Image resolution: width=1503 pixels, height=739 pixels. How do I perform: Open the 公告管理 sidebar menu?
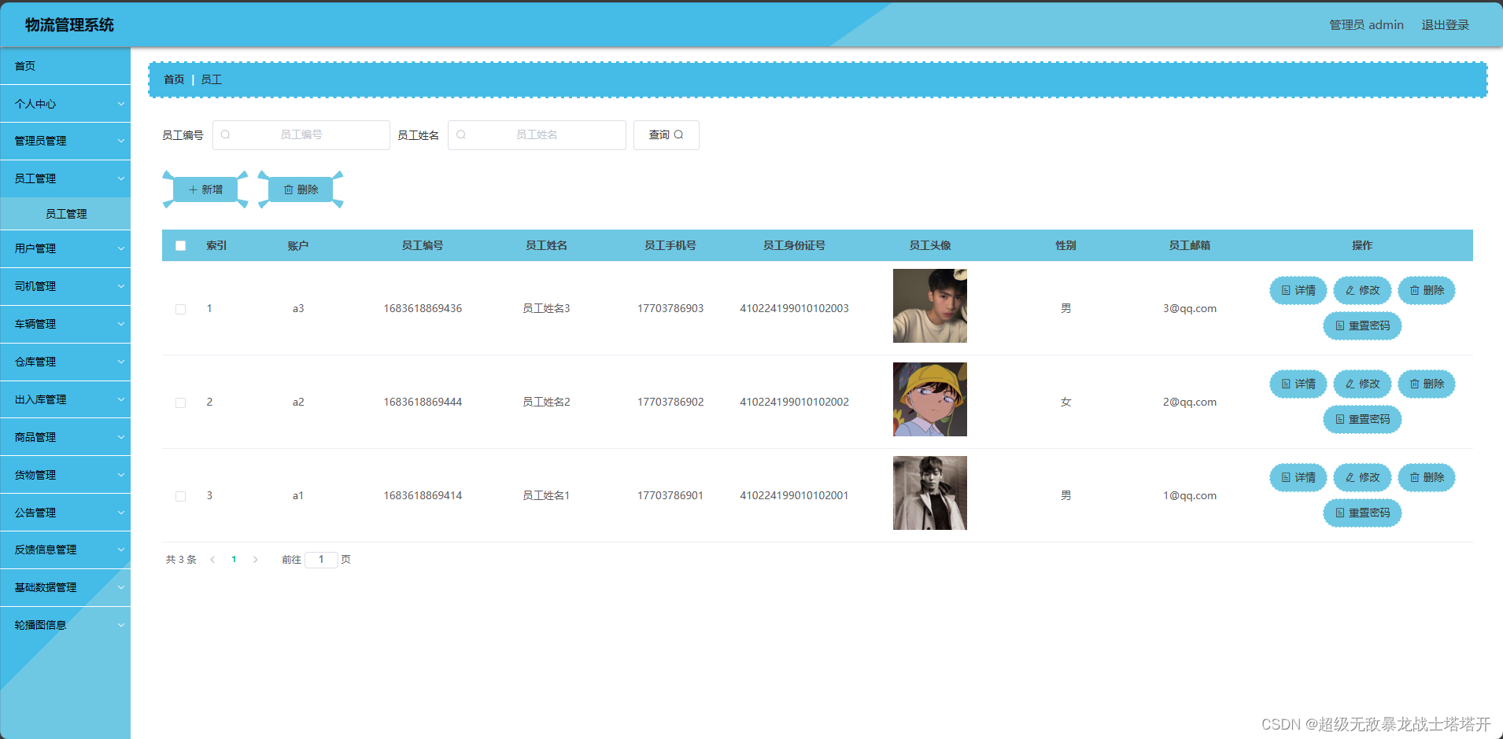[x=65, y=513]
